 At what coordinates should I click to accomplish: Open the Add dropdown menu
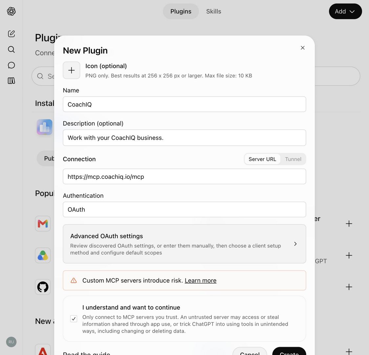pos(345,11)
